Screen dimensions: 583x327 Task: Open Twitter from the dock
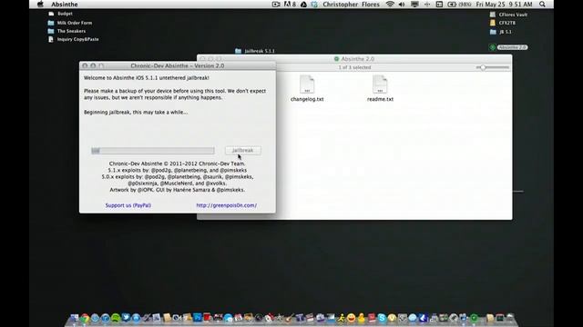coord(126,318)
